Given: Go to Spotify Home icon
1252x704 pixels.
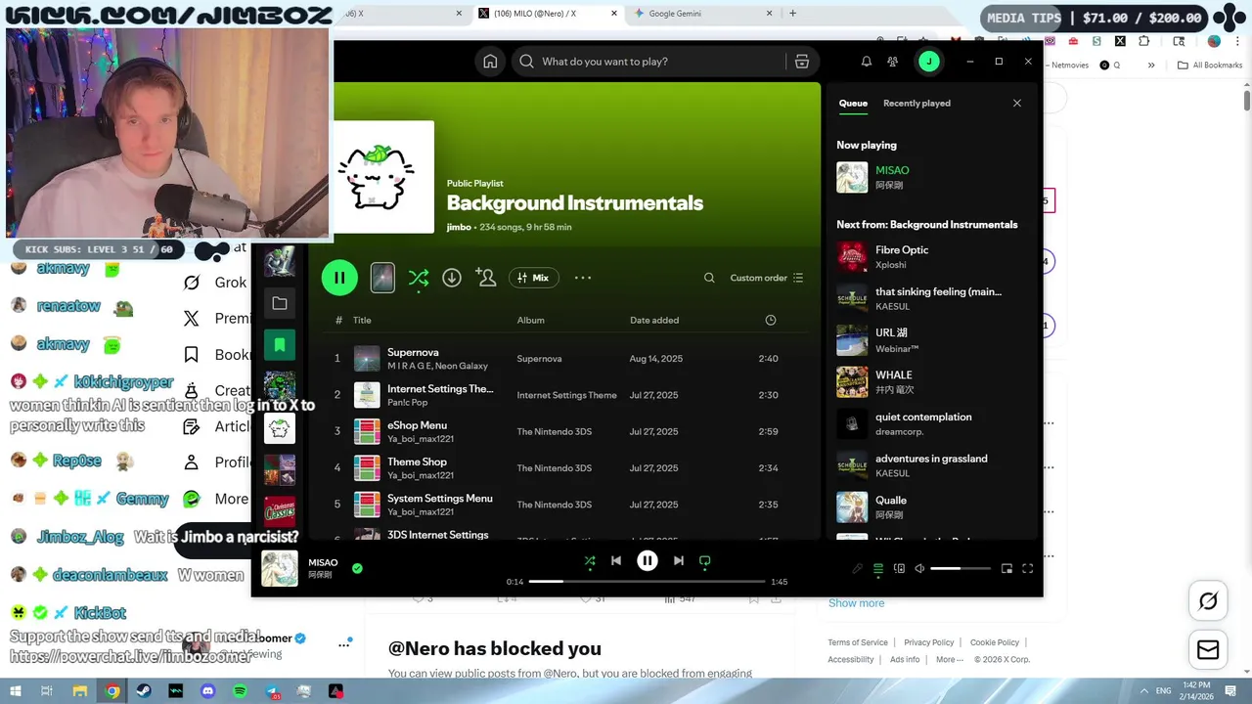Looking at the screenshot, I should click(490, 62).
